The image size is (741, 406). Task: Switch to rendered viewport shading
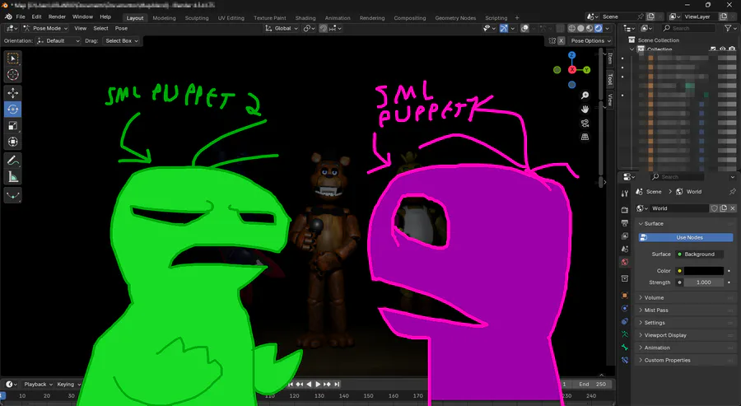[599, 28]
